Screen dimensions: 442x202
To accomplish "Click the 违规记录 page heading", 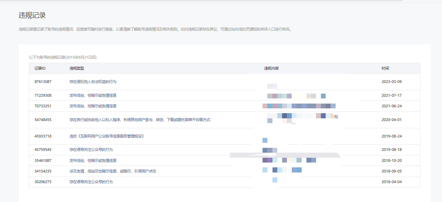I will coord(32,15).
